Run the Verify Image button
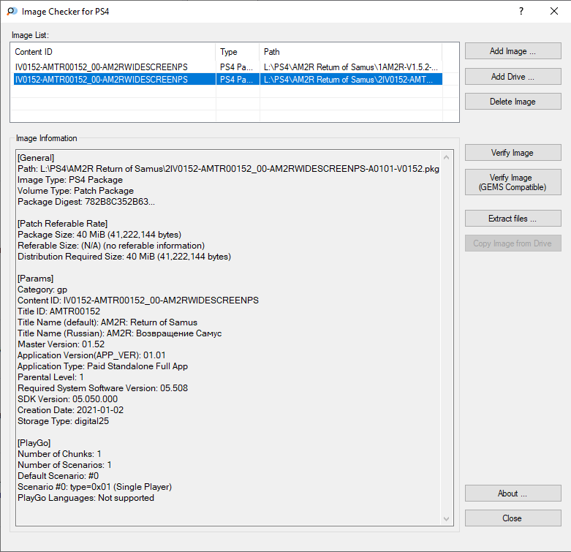The width and height of the screenshot is (571, 552). [x=513, y=153]
